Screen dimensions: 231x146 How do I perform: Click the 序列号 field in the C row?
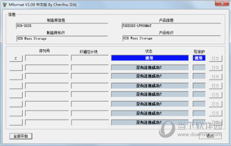(x=47, y=58)
